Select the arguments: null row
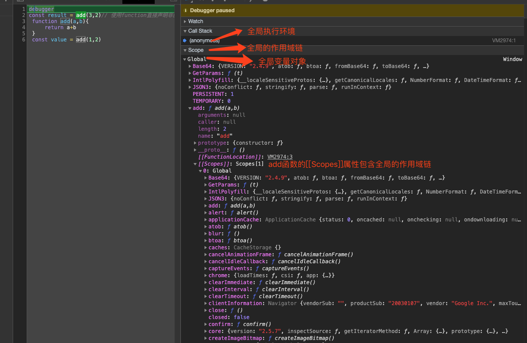527x343 pixels. pos(222,115)
